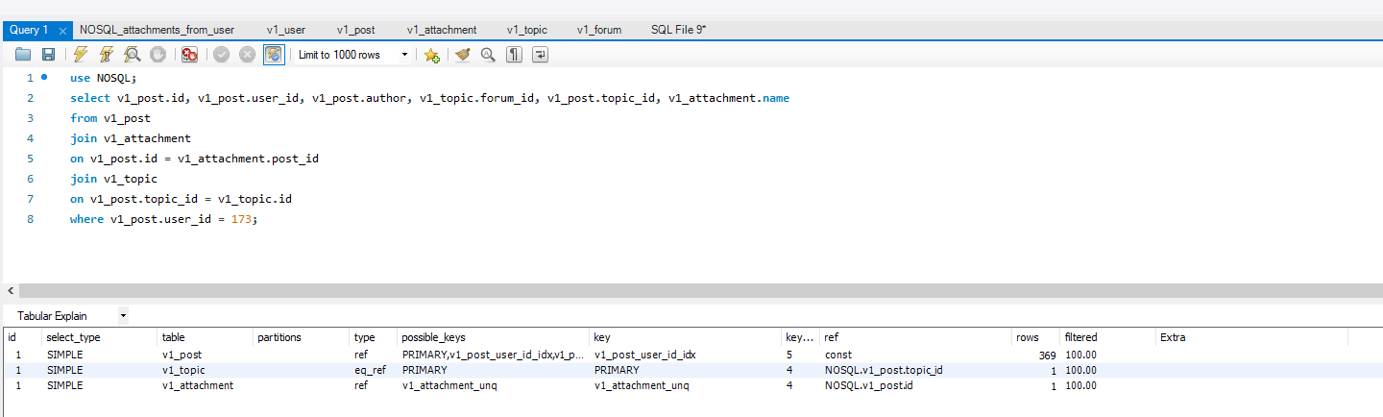Toggle the autocommit mode button
The height and width of the screenshot is (417, 1383).
pos(274,55)
